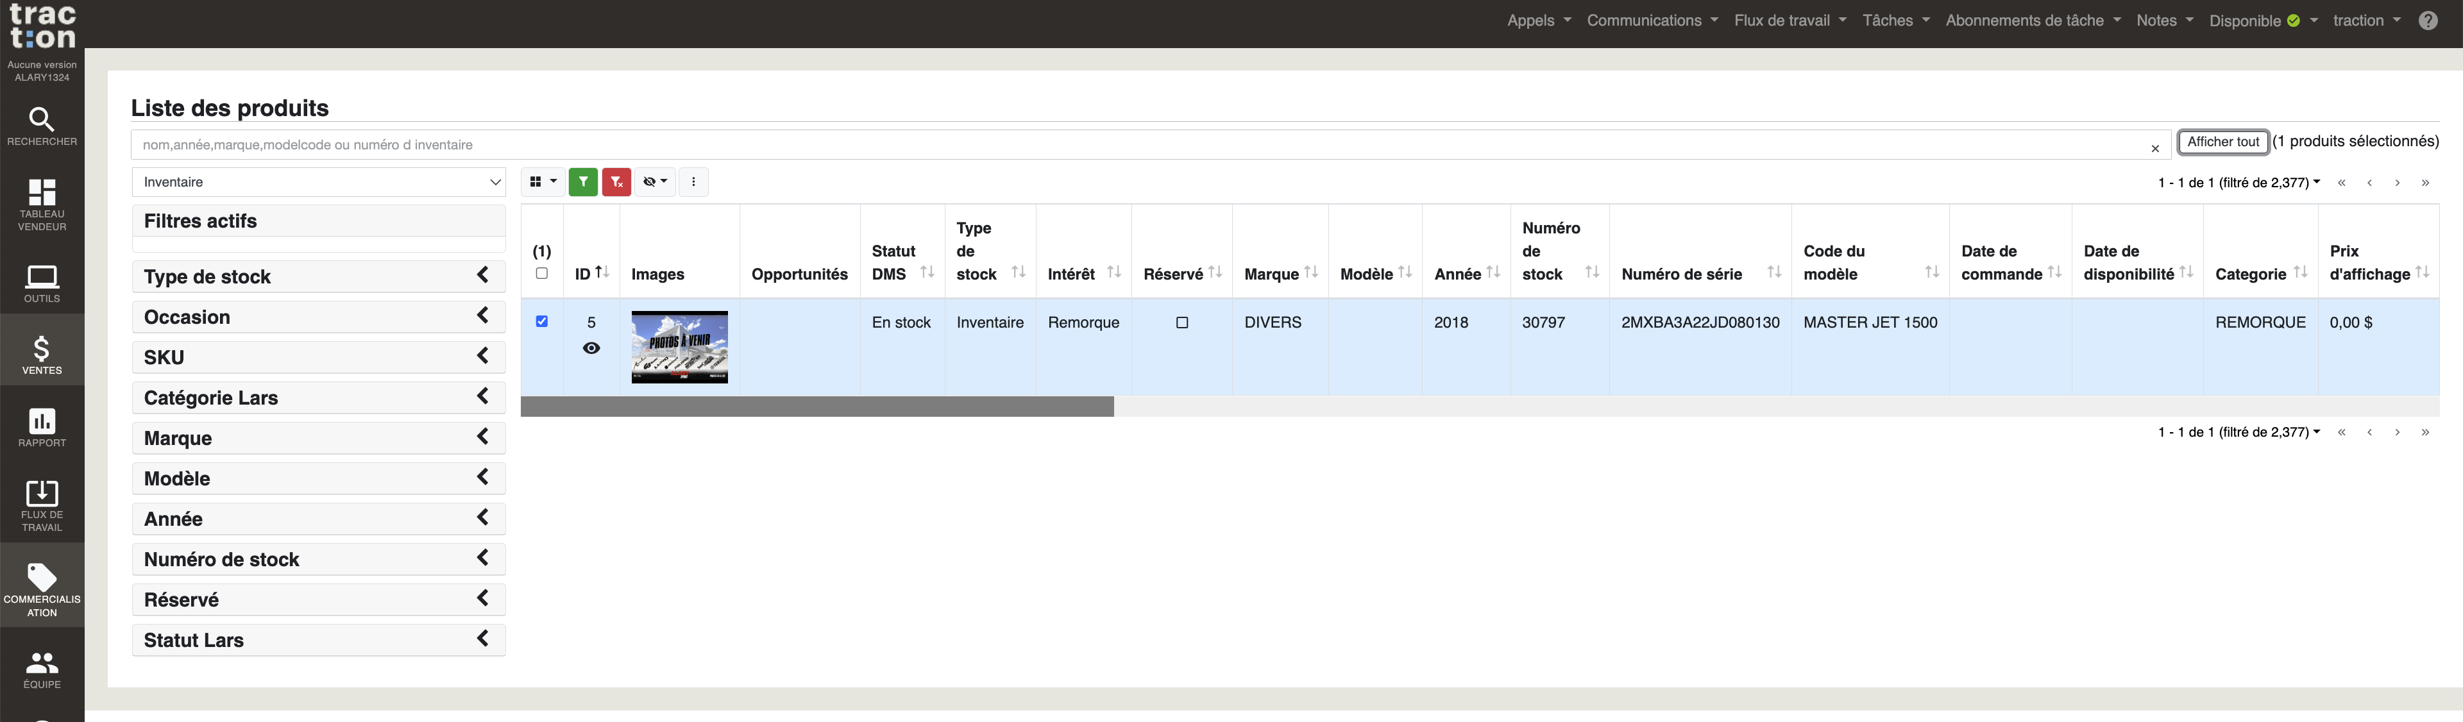Expand the Réservé filter panel
Image resolution: width=2463 pixels, height=722 pixels.
(318, 600)
